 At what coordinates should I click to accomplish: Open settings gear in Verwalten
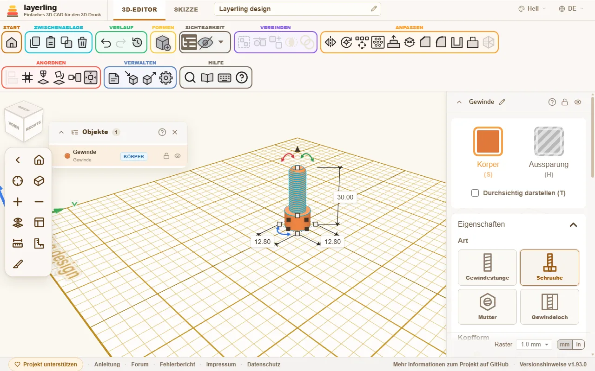pos(166,77)
